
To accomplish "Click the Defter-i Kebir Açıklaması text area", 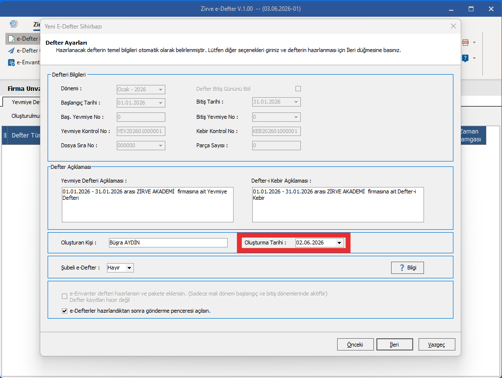I will 338,205.
